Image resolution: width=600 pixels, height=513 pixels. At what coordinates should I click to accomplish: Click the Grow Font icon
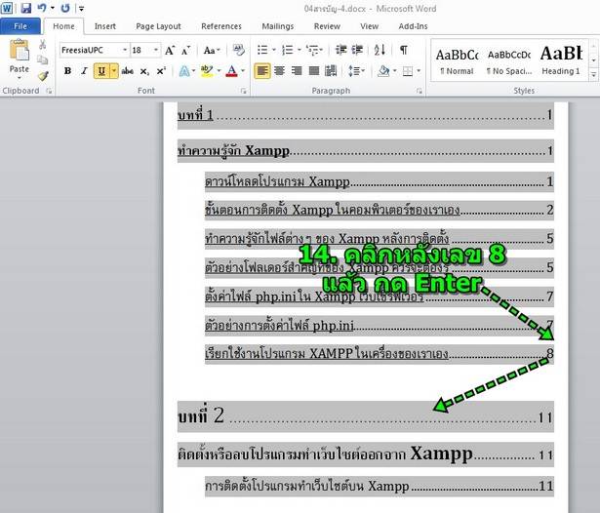click(170, 50)
